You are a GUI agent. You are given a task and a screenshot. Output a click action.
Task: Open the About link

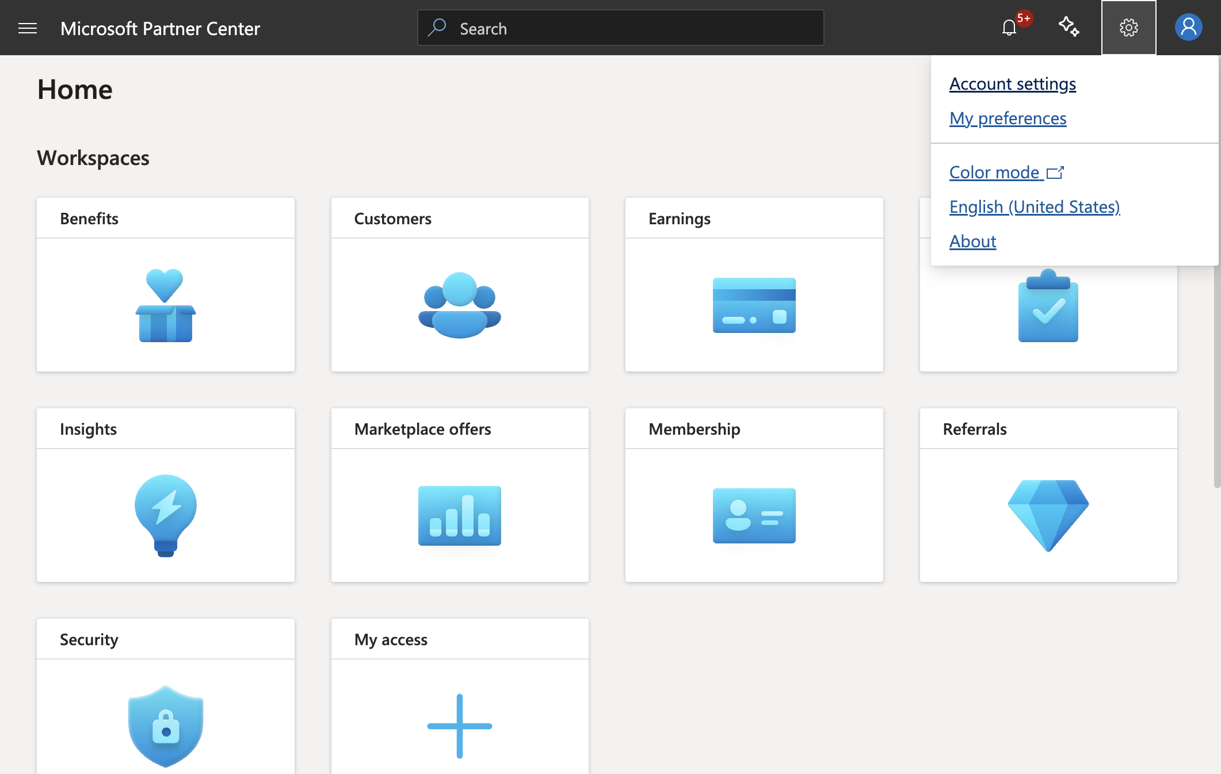pyautogui.click(x=973, y=242)
